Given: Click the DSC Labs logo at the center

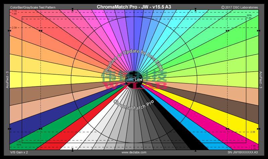Looking at the screenshot, I should (x=134, y=80).
